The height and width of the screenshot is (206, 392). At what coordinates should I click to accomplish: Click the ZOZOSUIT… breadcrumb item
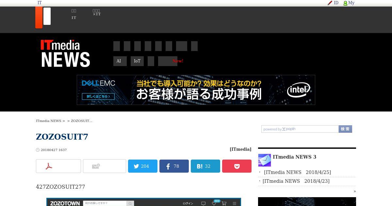point(82,121)
